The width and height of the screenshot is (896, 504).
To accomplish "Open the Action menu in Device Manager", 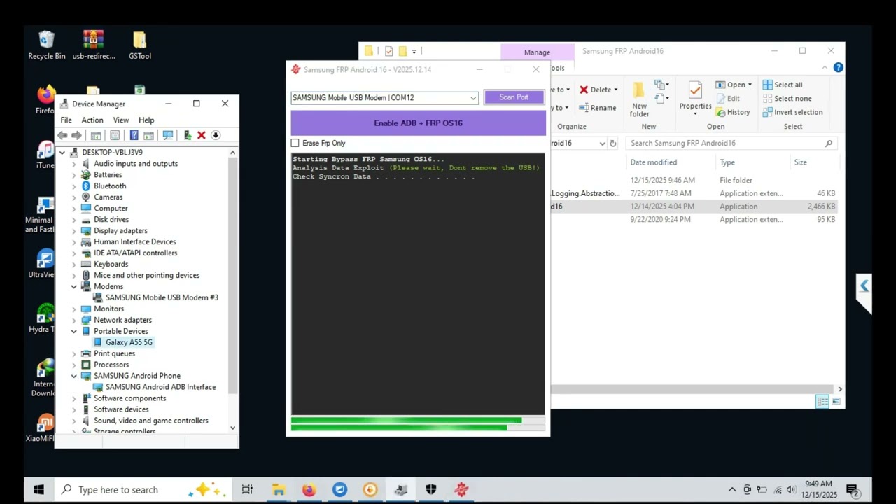I will coord(92,120).
